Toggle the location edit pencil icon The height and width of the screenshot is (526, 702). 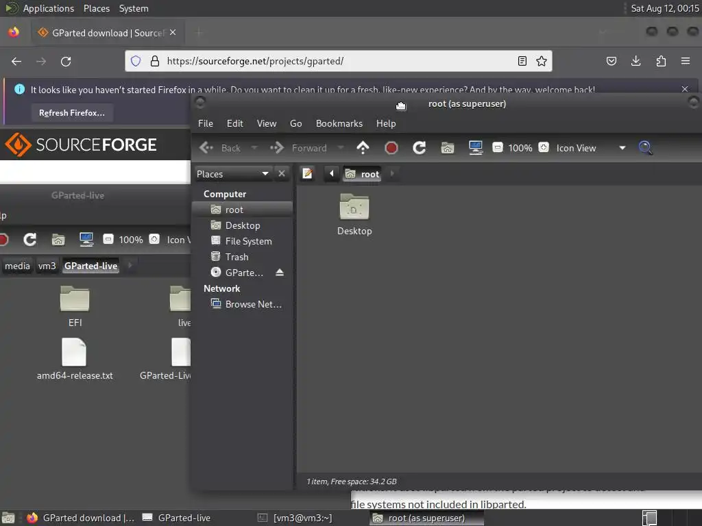click(x=307, y=173)
